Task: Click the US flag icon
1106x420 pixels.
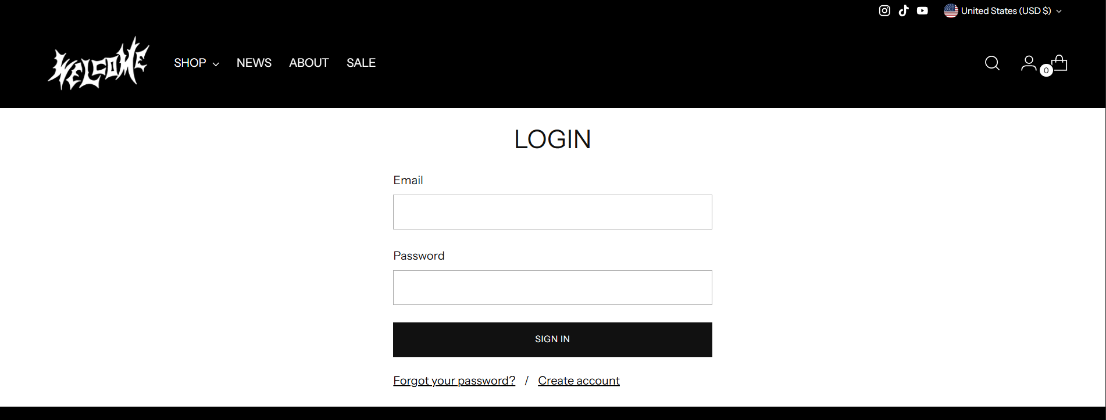Action: [x=951, y=10]
